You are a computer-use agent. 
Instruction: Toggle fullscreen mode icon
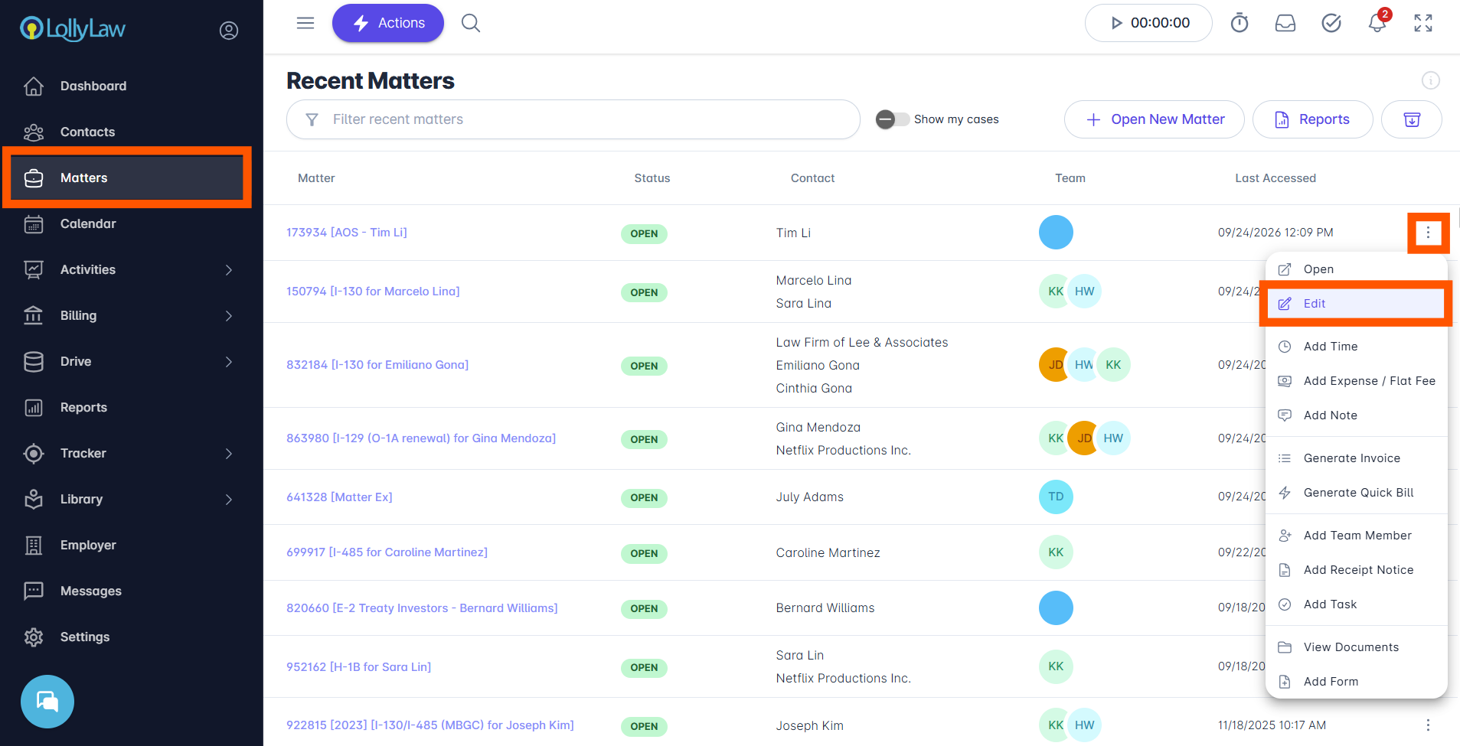point(1423,23)
